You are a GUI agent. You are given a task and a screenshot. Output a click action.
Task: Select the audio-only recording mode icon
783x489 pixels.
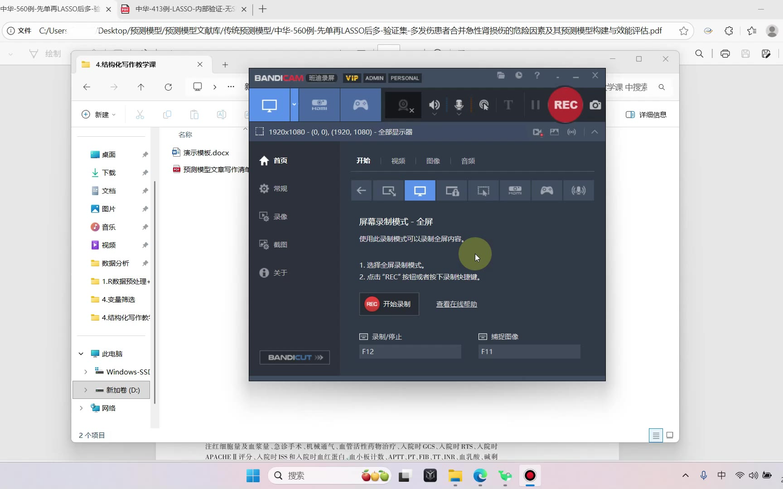pyautogui.click(x=578, y=191)
